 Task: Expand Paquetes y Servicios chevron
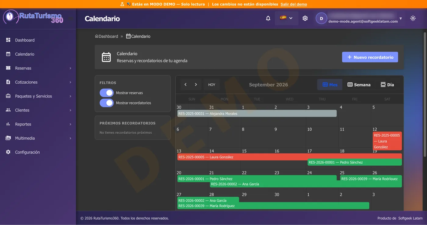70,96
